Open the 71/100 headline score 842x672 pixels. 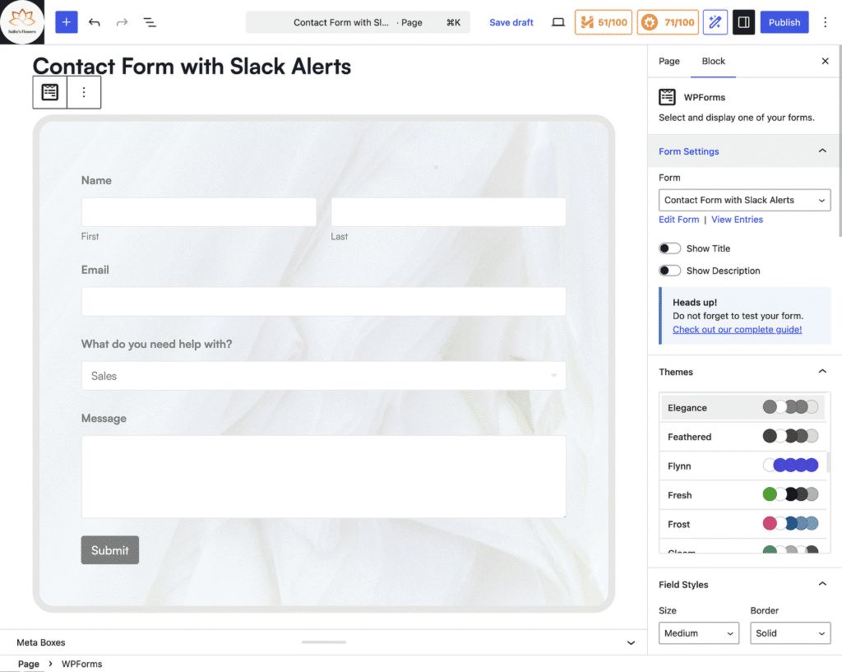pos(668,22)
